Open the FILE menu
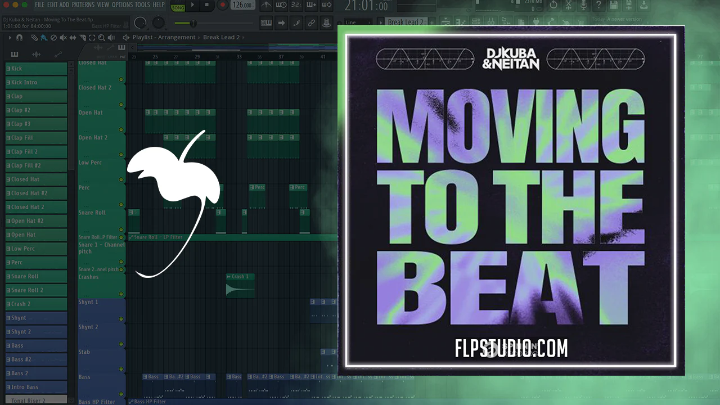The width and height of the screenshot is (720, 405). tap(39, 5)
